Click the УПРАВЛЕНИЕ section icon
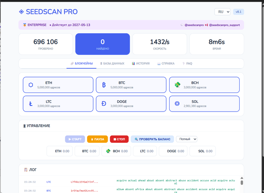264x193 pixels. pos(24,126)
